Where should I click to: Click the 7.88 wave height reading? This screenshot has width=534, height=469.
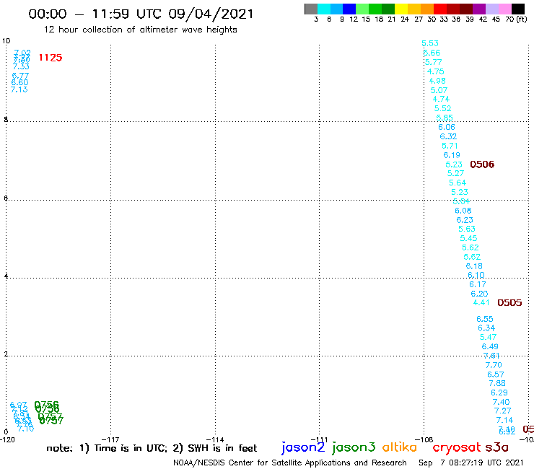[x=497, y=384]
